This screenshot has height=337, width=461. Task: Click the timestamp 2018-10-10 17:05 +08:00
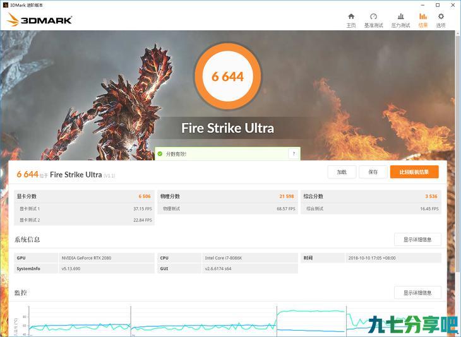point(372,257)
